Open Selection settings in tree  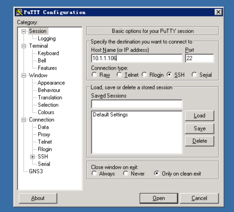pos(48,105)
